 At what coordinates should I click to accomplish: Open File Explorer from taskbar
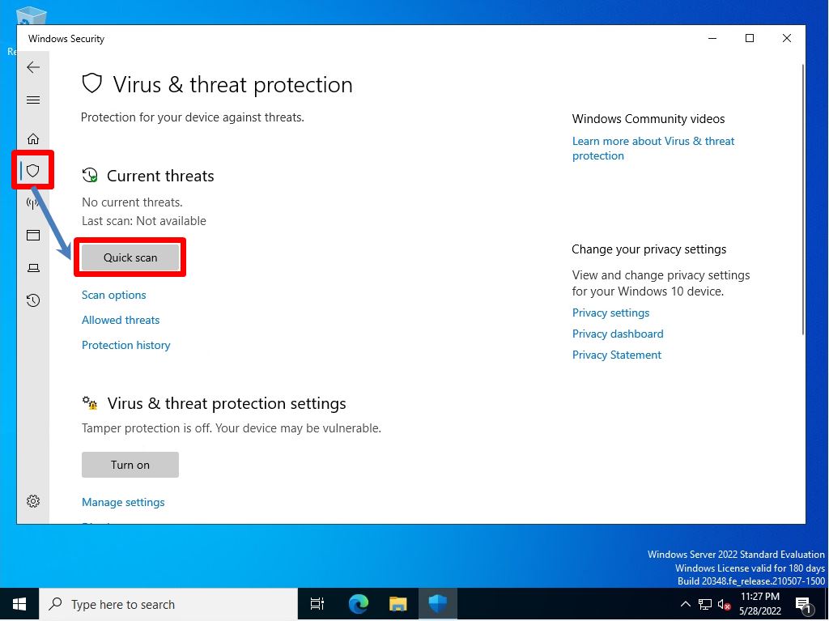tap(397, 604)
